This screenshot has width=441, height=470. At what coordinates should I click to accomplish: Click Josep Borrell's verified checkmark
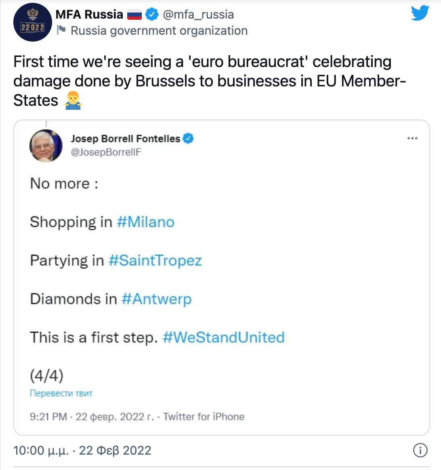coord(188,138)
